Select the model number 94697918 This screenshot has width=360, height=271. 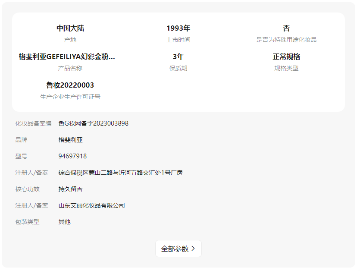[72, 156]
